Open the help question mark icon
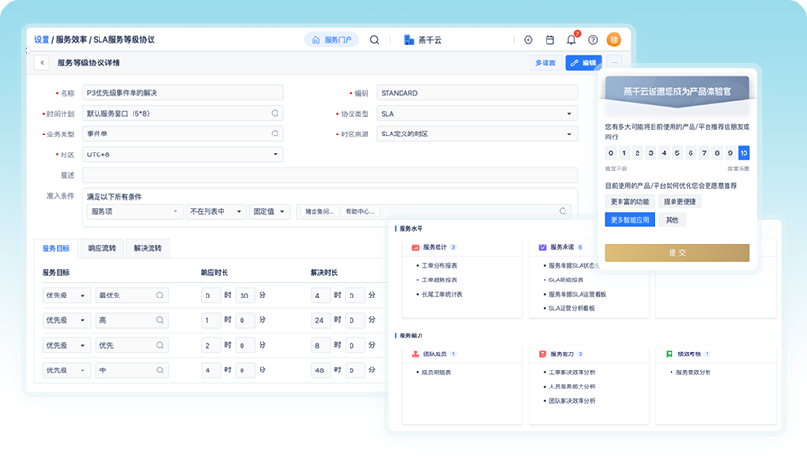 coord(593,40)
